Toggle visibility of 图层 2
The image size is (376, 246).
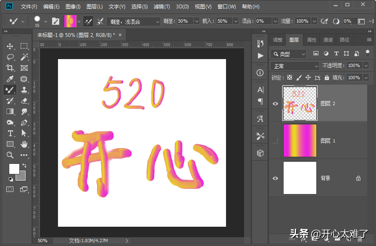pos(275,103)
